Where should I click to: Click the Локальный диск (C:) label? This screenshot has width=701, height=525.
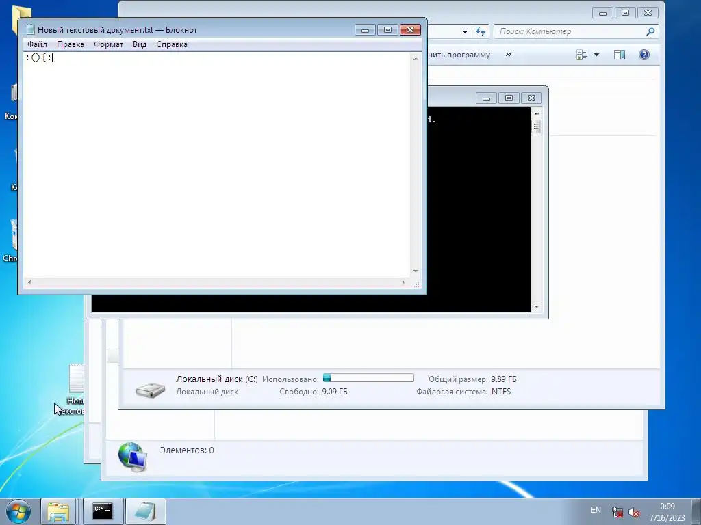tap(217, 379)
